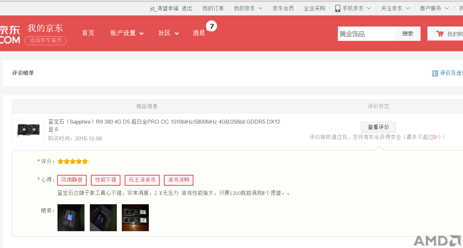This screenshot has width=463, height=248.
Task: Click the JD.COM logo
Action: tap(10, 34)
